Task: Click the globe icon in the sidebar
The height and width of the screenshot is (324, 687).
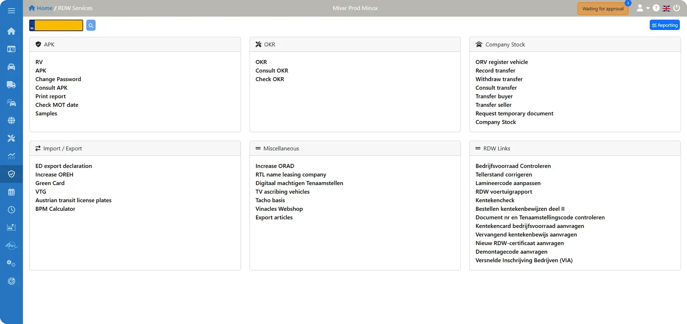Action: tap(11, 120)
